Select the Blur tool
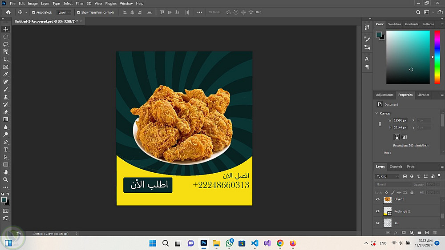 [6, 127]
